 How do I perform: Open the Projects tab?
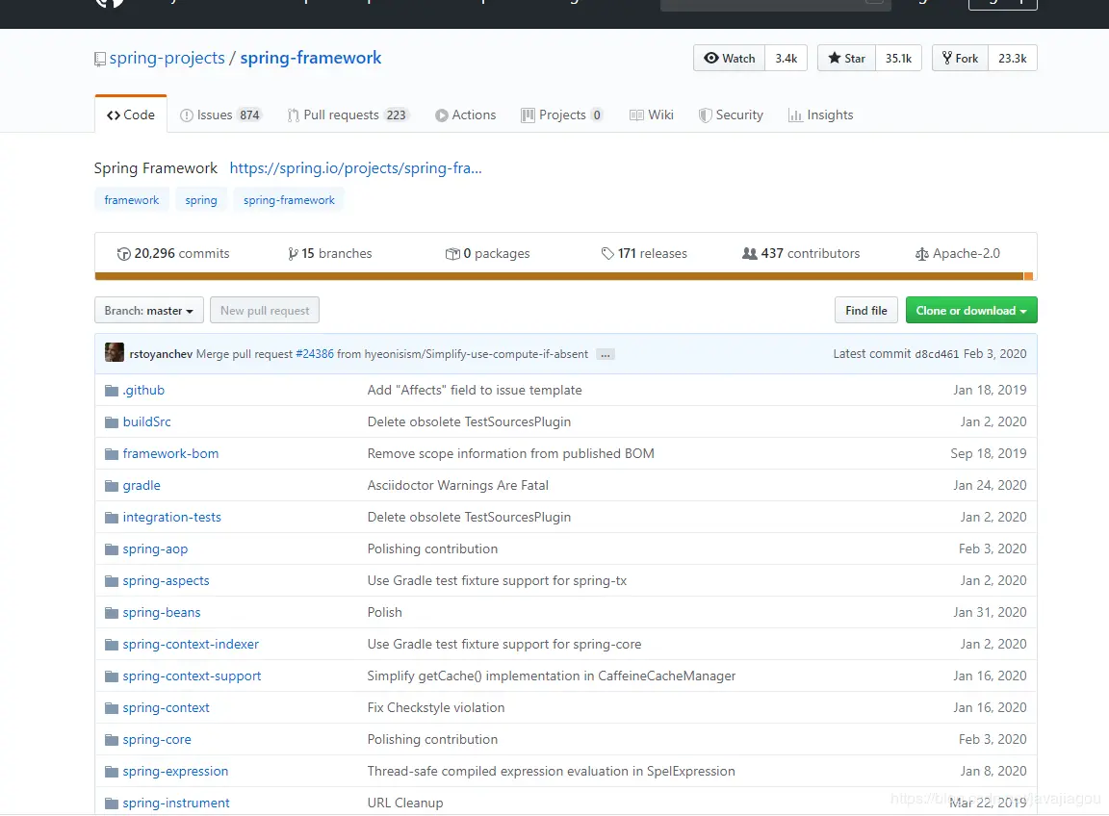tap(562, 115)
